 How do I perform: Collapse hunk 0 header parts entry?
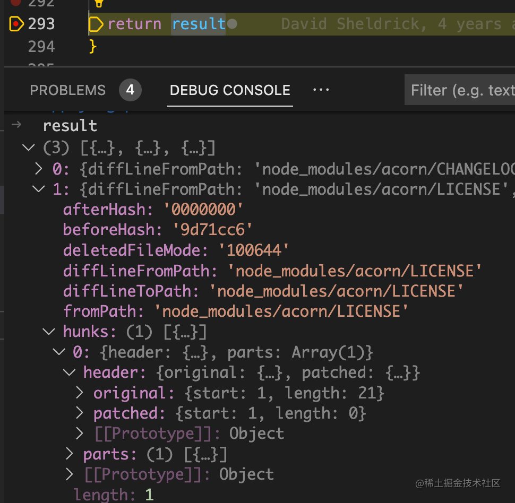(59, 352)
